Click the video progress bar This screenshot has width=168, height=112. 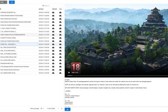118,76
